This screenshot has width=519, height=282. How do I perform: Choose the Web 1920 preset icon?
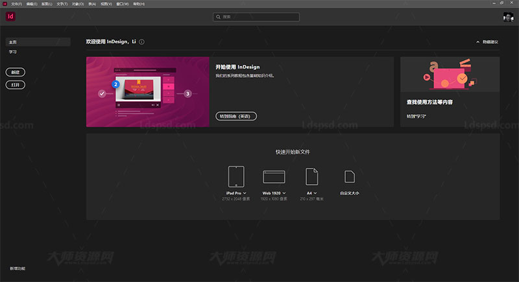coord(274,177)
